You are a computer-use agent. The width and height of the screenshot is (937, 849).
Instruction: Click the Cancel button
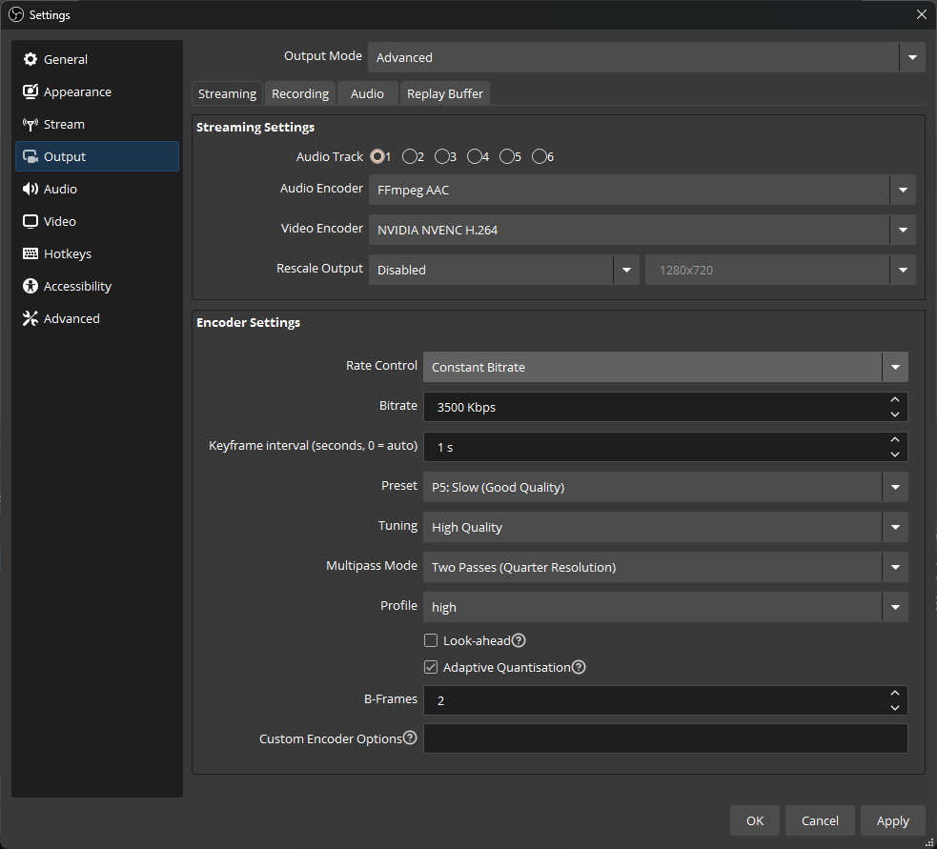820,820
